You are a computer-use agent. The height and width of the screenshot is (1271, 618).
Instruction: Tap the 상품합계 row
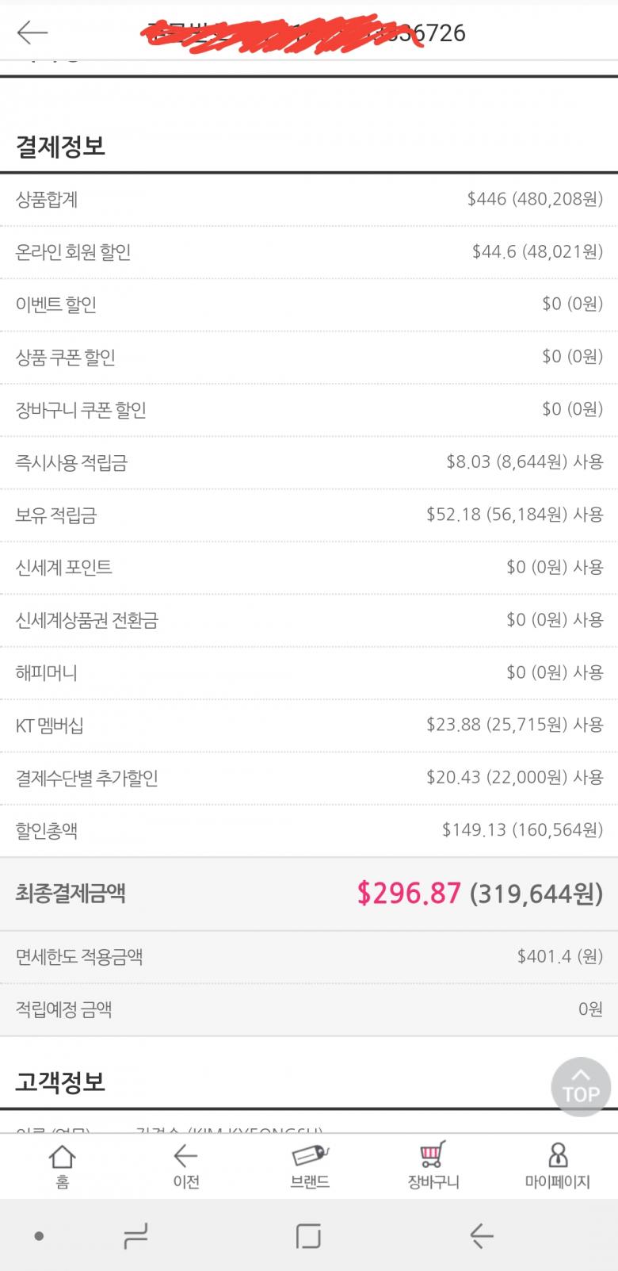tap(309, 199)
